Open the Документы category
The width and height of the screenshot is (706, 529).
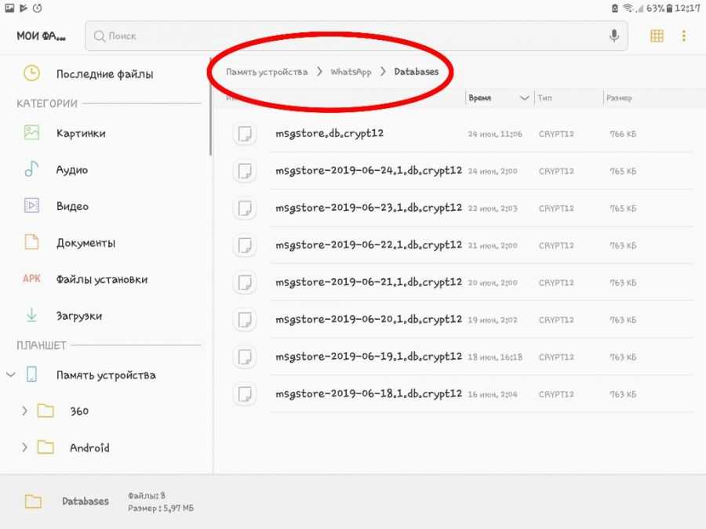86,244
